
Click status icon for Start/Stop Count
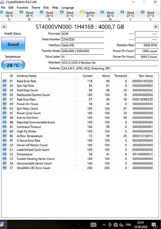pyautogui.click(x=4, y=90)
